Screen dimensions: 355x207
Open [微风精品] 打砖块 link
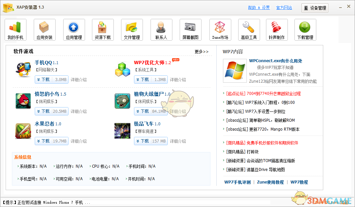243,152
